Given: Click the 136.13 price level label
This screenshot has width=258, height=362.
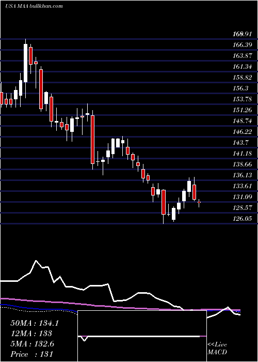Looking at the screenshot, I should point(242,175).
